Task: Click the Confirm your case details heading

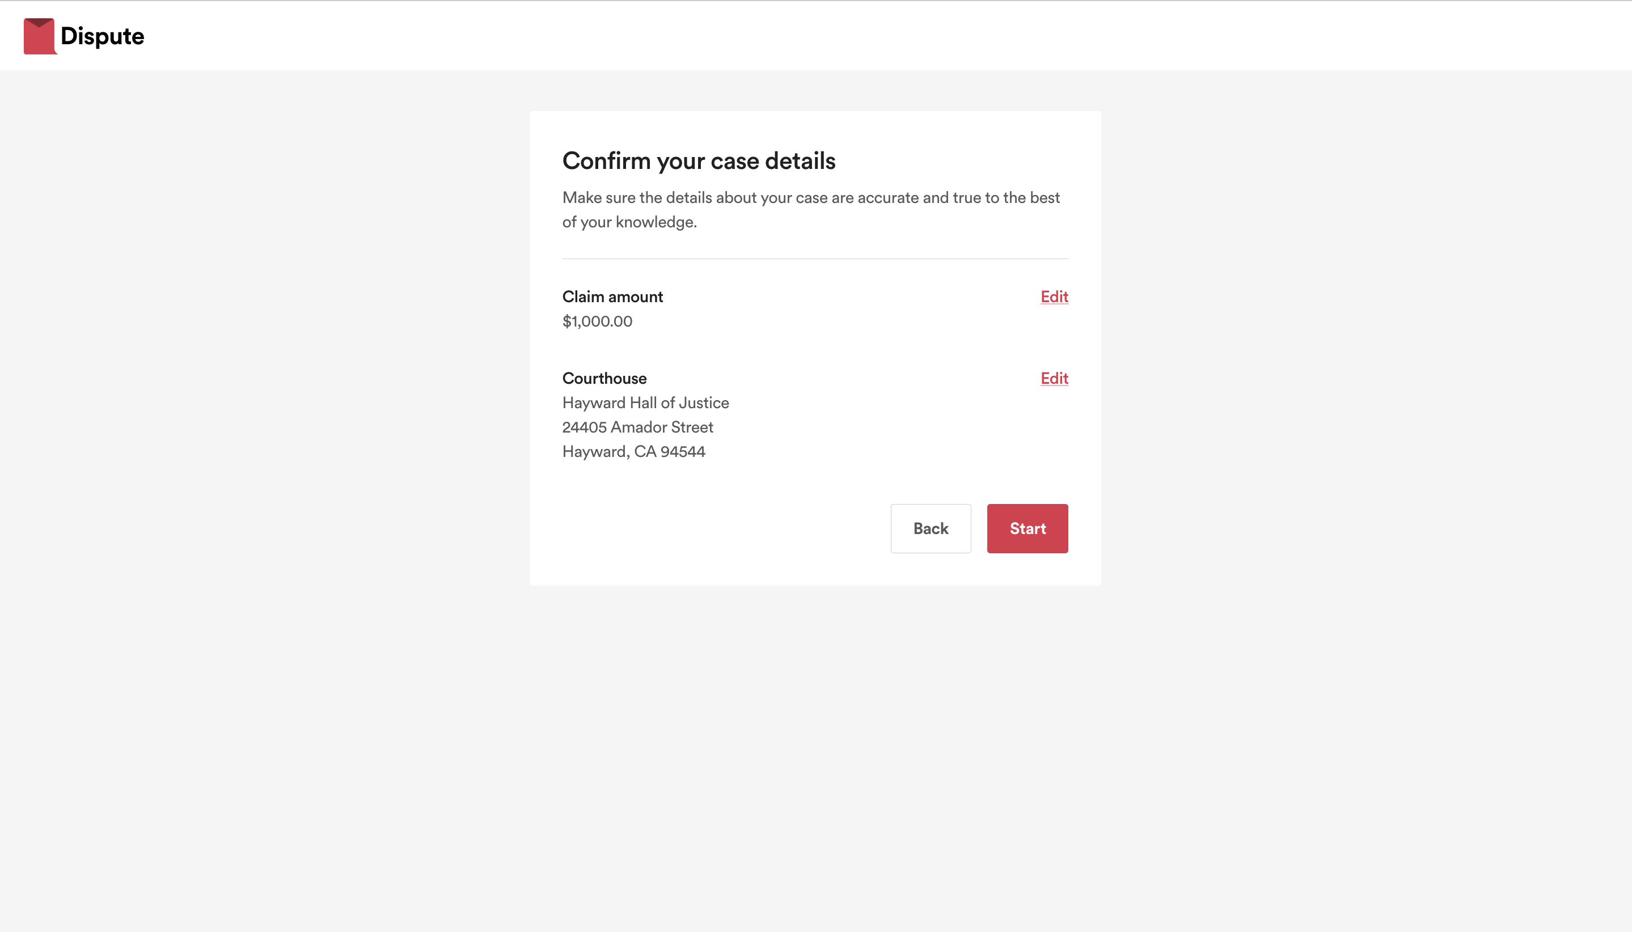Action: (699, 160)
